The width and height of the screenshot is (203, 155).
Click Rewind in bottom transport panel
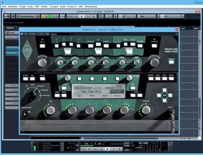89,149
